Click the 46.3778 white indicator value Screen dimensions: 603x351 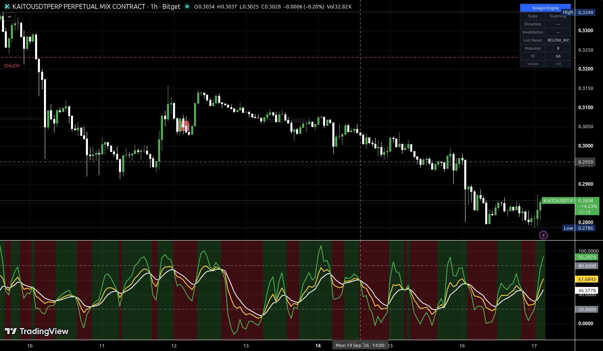(587, 291)
